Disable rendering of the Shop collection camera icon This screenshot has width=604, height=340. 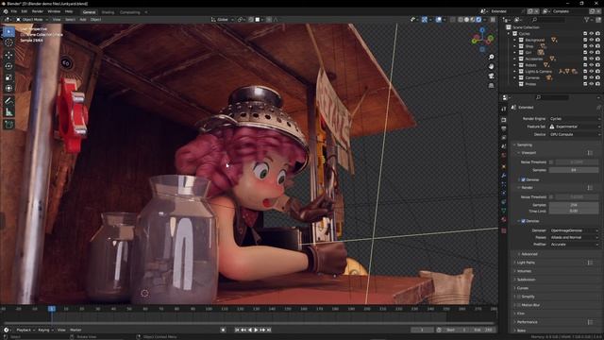[597, 46]
